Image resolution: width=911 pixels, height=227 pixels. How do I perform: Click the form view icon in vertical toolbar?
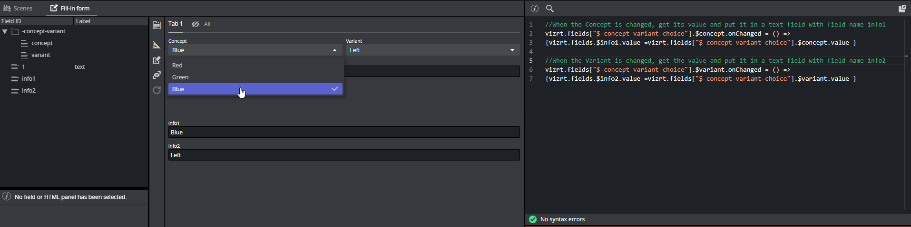click(157, 26)
